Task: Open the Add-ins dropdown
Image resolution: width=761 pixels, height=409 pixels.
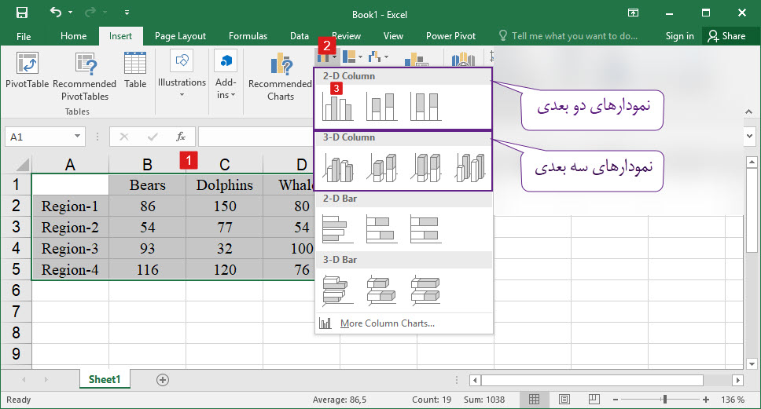Action: coord(226,75)
